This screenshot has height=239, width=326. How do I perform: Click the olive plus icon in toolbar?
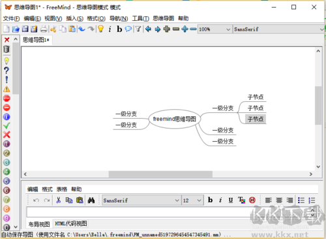click(x=167, y=29)
